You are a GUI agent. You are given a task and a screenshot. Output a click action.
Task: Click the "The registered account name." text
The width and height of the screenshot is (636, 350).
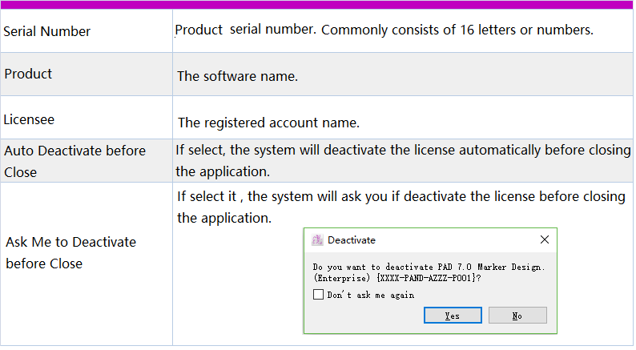[268, 123]
